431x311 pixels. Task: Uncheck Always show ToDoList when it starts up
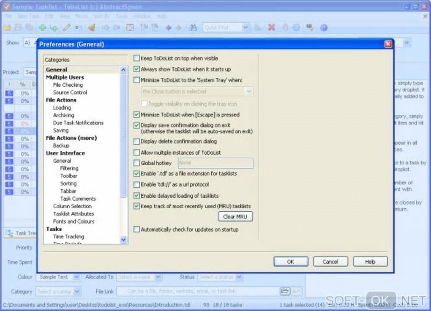click(x=136, y=69)
